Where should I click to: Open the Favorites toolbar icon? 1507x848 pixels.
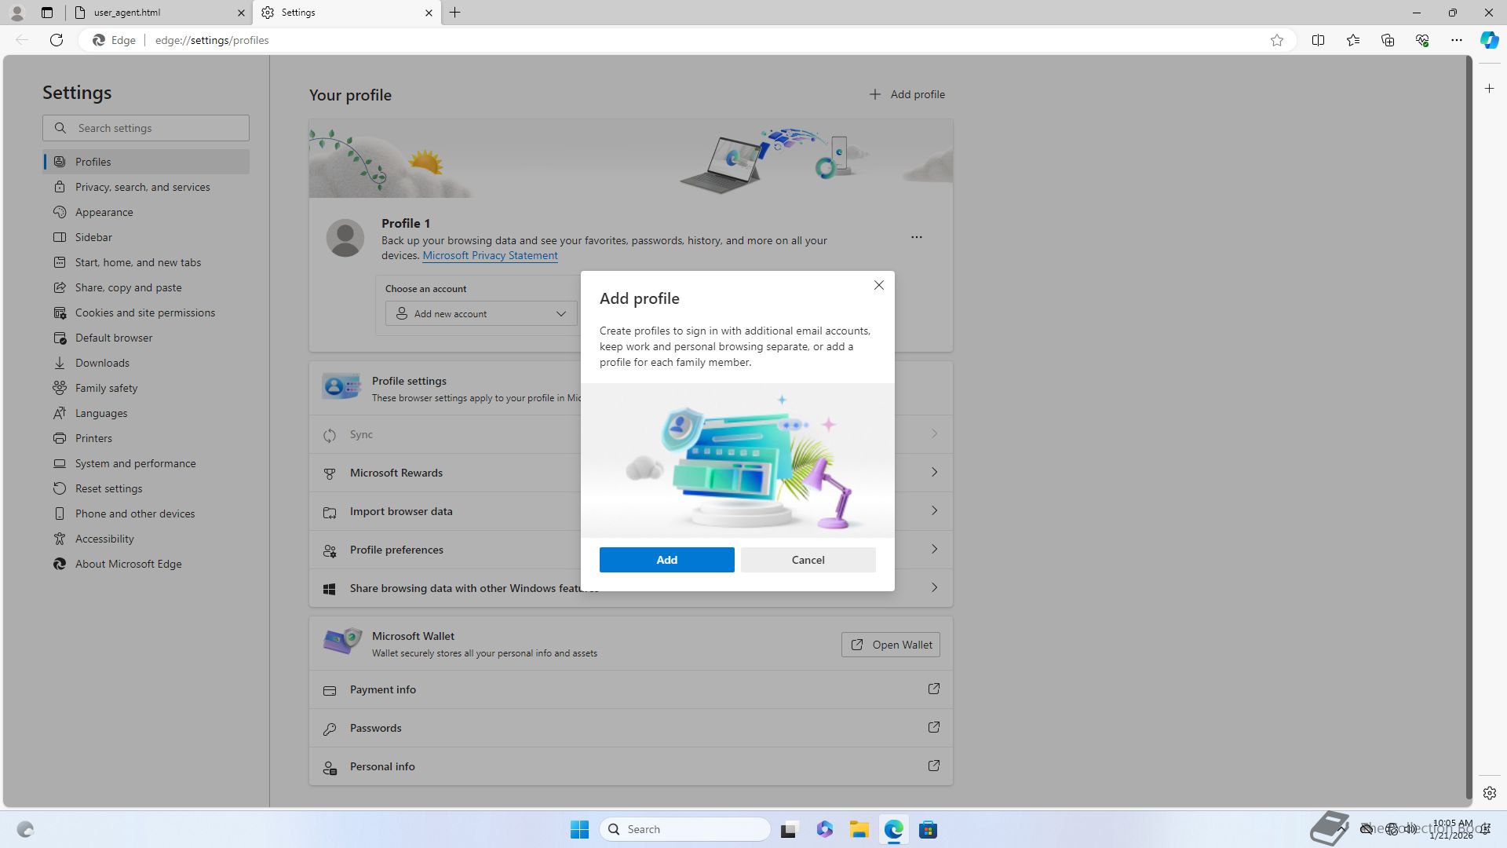point(1352,40)
